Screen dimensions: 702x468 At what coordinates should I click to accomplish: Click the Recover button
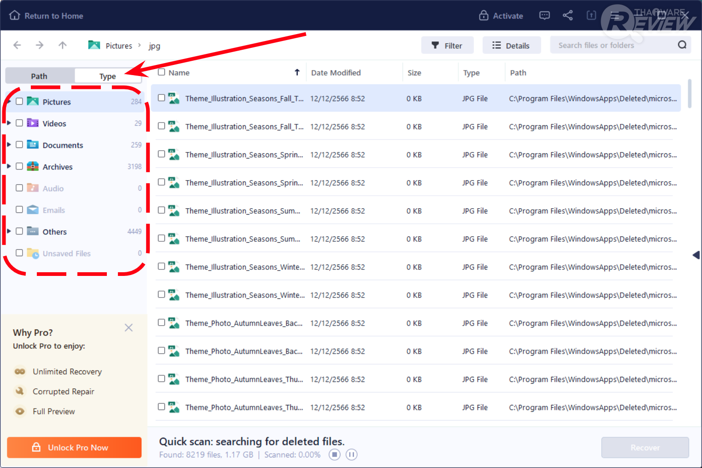click(645, 447)
